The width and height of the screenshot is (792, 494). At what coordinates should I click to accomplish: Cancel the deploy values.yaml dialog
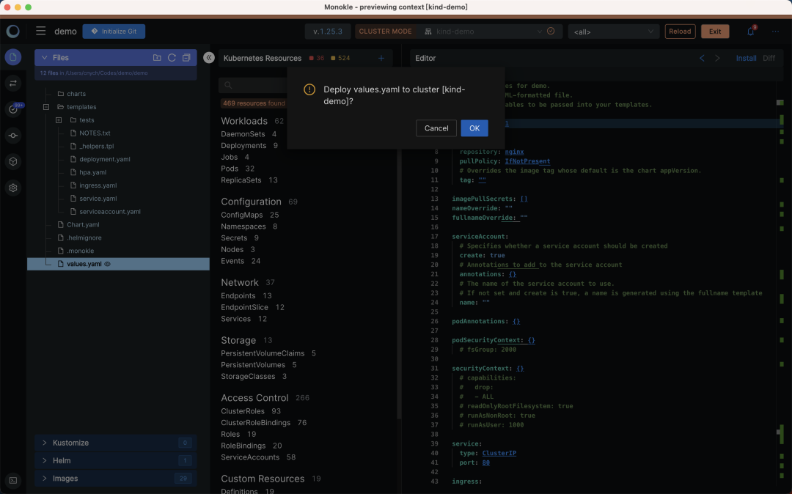pyautogui.click(x=436, y=128)
